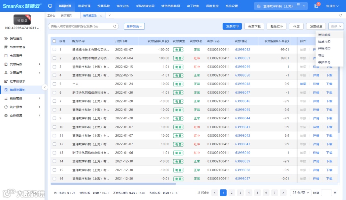Click the page jump input field
This screenshot has width=346, height=200.
tap(326, 193)
